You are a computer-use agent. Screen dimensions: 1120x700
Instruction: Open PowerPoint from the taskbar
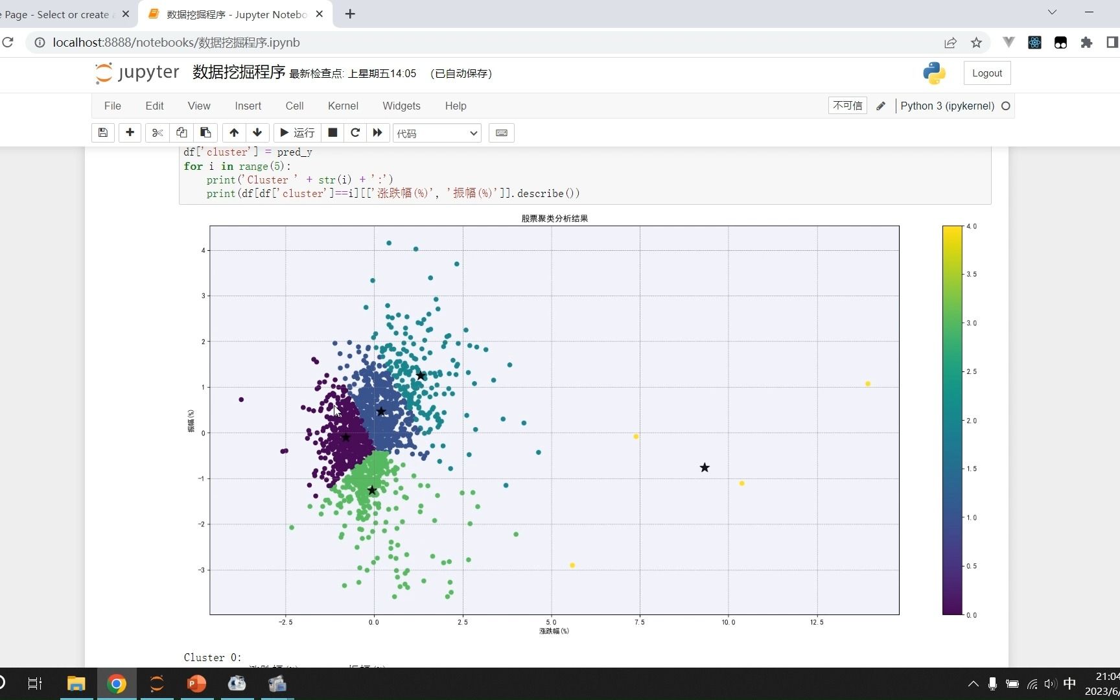click(196, 684)
